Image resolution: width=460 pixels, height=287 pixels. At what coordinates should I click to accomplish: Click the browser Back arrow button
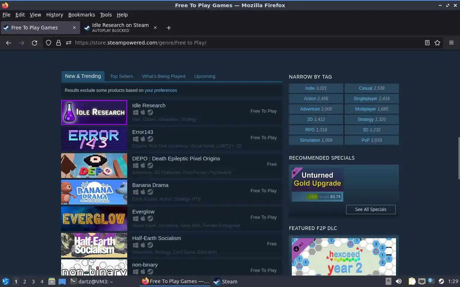click(x=9, y=43)
